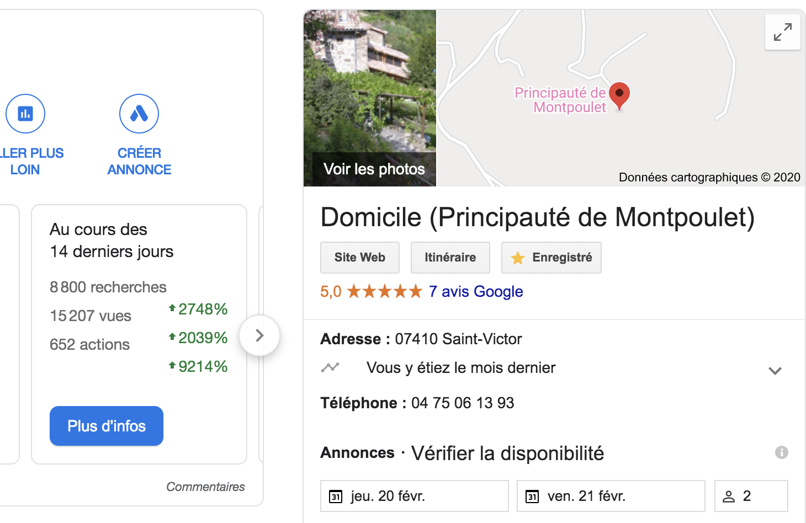The width and height of the screenshot is (806, 523).
Task: Click the Itinéraire button
Action: coord(450,258)
